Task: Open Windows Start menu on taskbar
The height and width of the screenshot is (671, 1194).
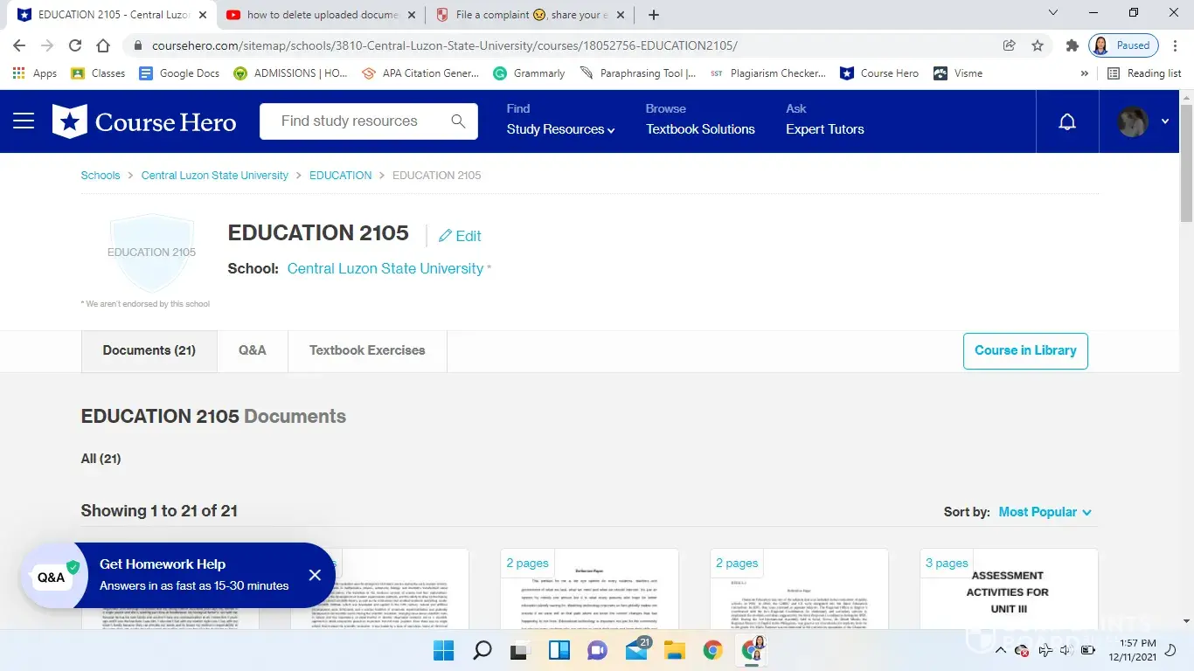Action: pyautogui.click(x=444, y=650)
